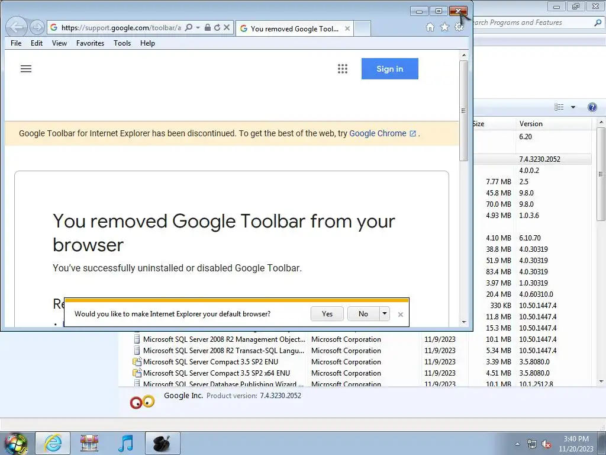Open the Tools menu

[122, 43]
